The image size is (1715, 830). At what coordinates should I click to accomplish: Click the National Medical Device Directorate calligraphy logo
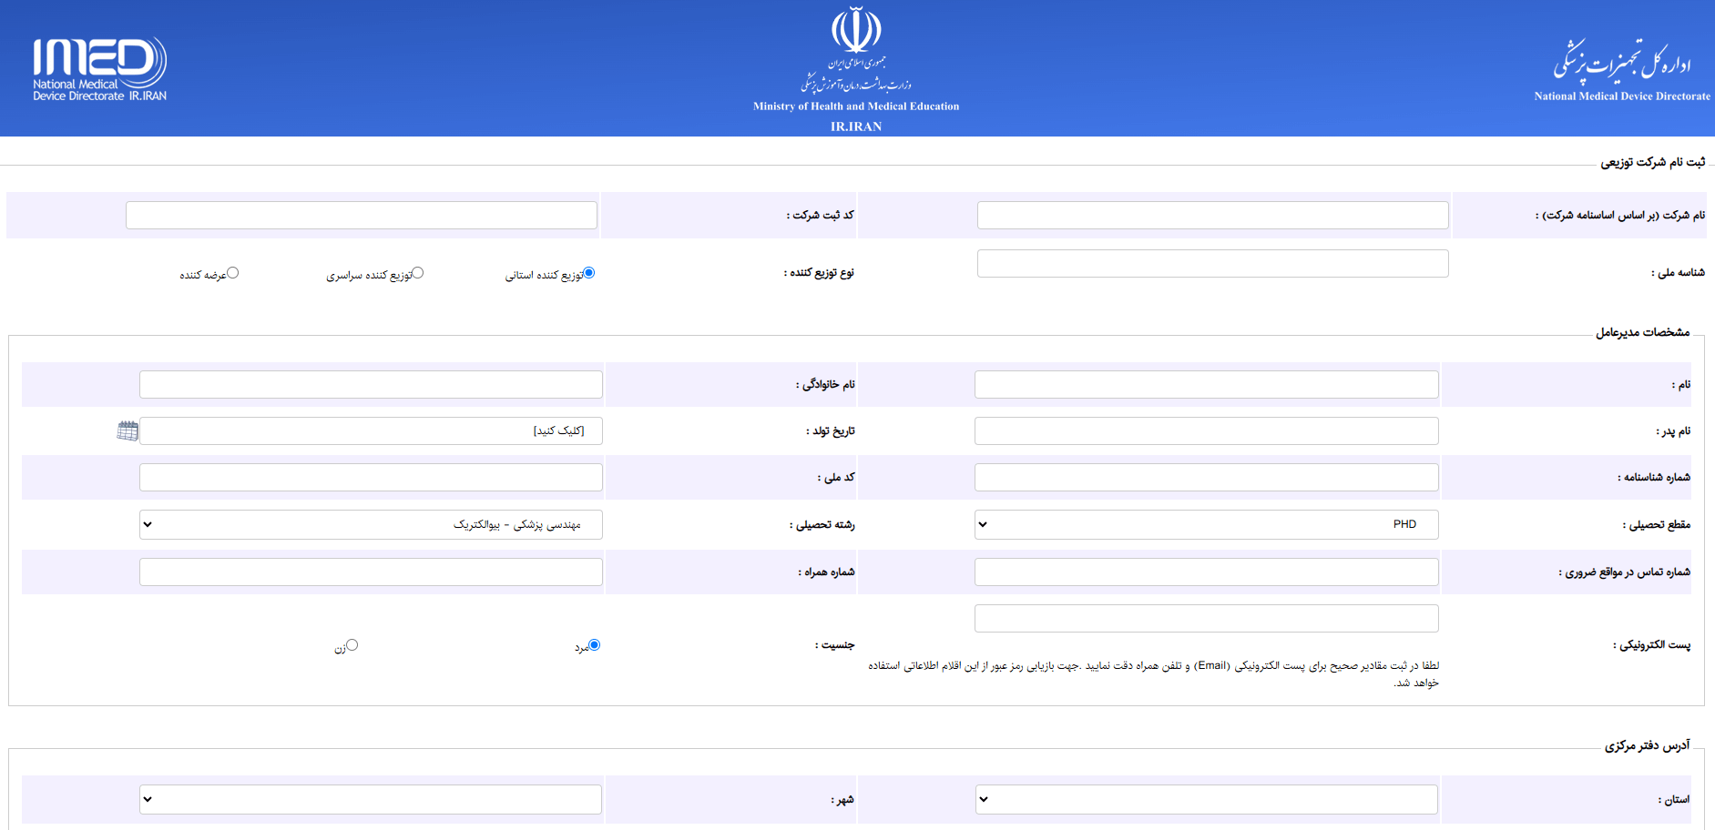tap(1621, 60)
